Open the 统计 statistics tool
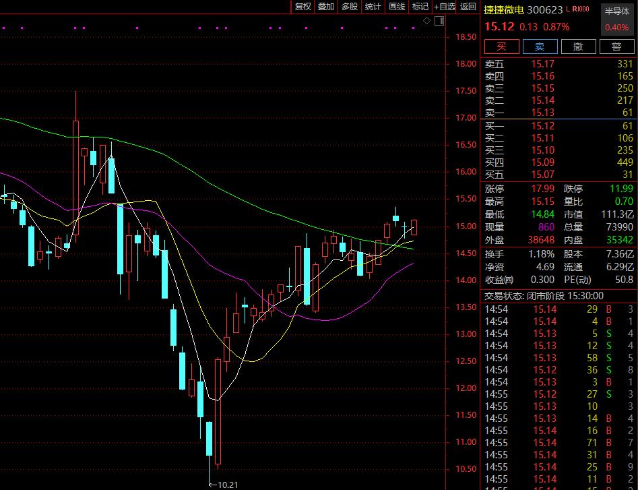 coord(373,7)
